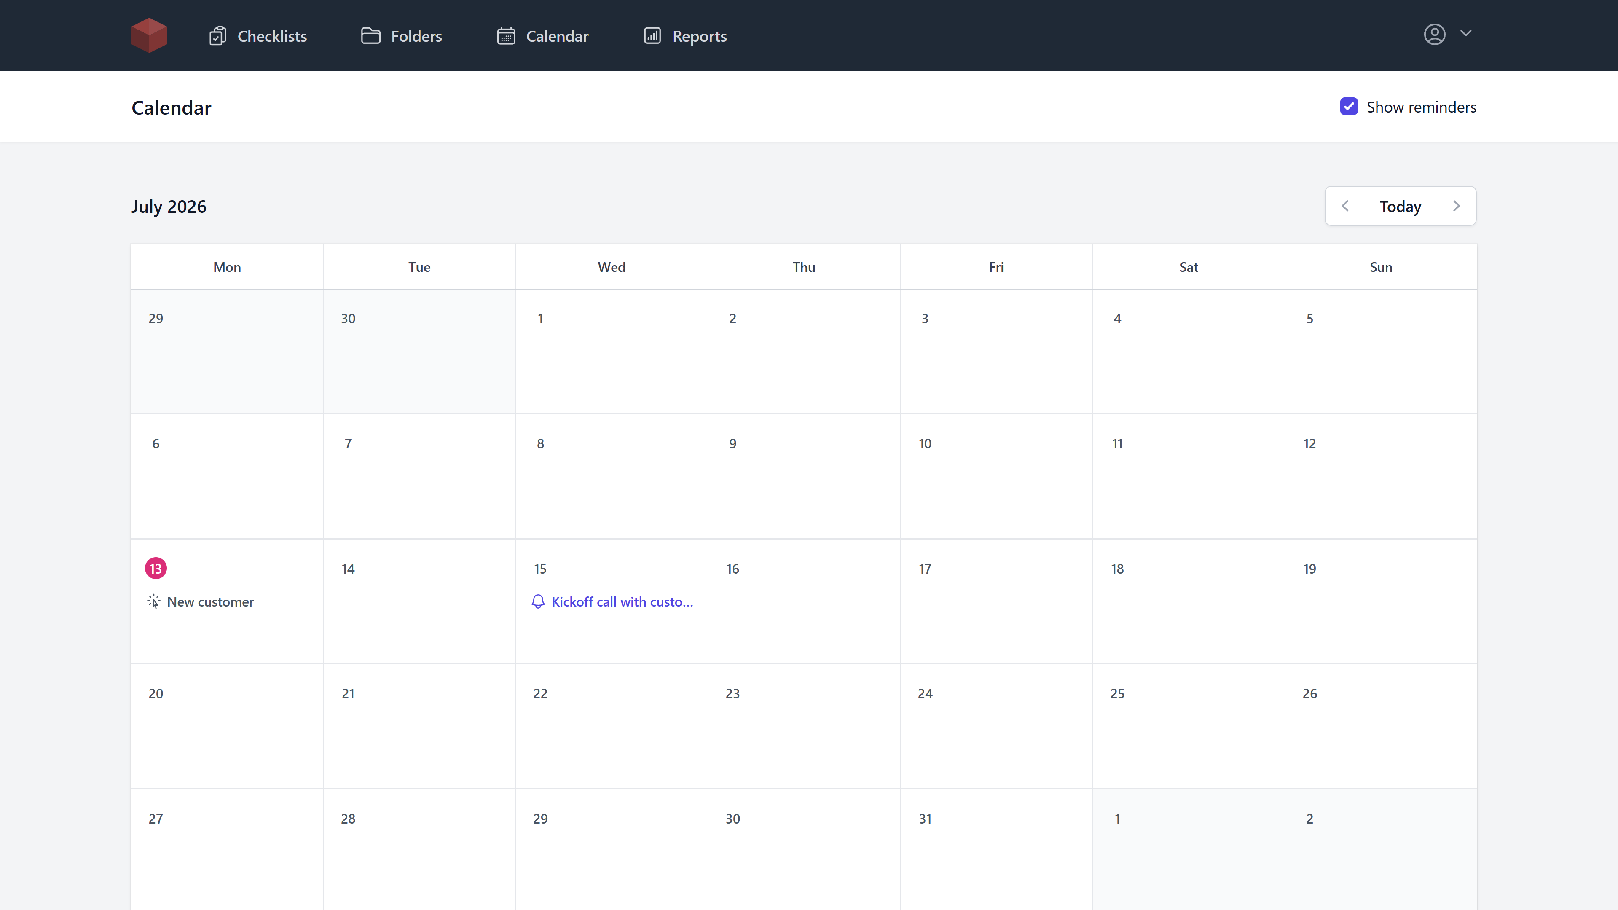Go to next month arrow
The width and height of the screenshot is (1618, 910).
(1457, 206)
